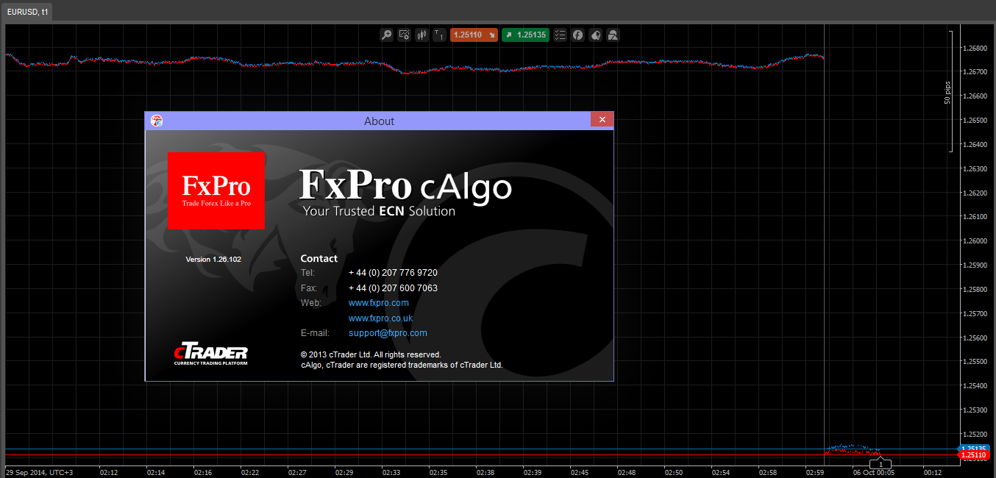Click the Version 1.26.102 text

[213, 260]
